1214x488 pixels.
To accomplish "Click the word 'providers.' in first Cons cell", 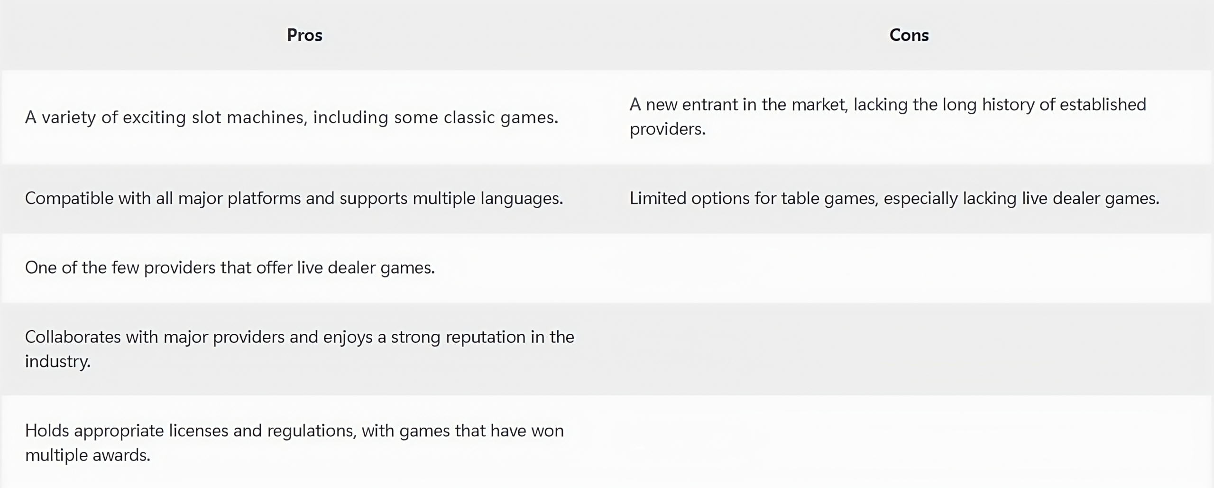I will [x=667, y=129].
